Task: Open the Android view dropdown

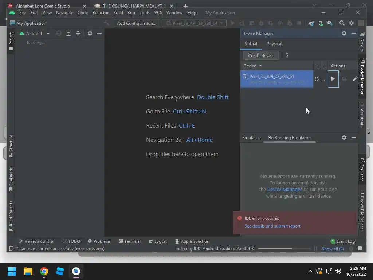Action: 35,33
